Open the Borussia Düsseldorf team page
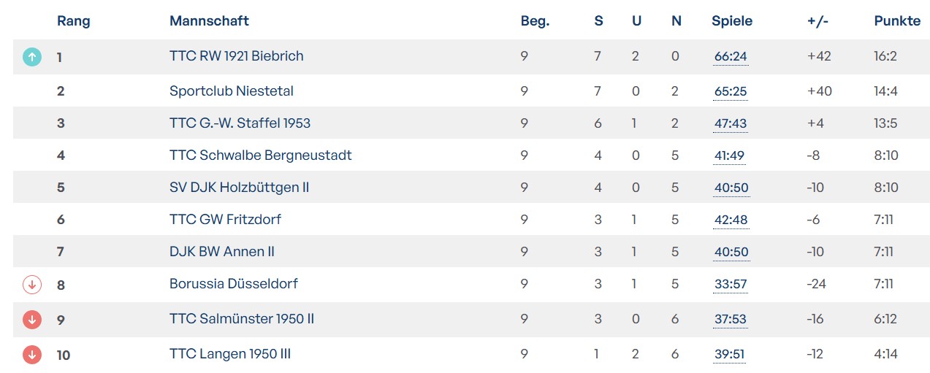The image size is (930, 373). coord(233,284)
